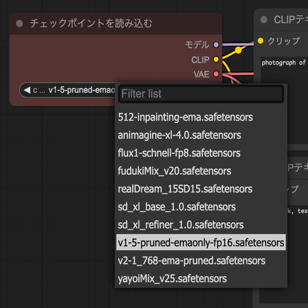
Task: Click the モデル purple output socket
Action: click(216, 45)
